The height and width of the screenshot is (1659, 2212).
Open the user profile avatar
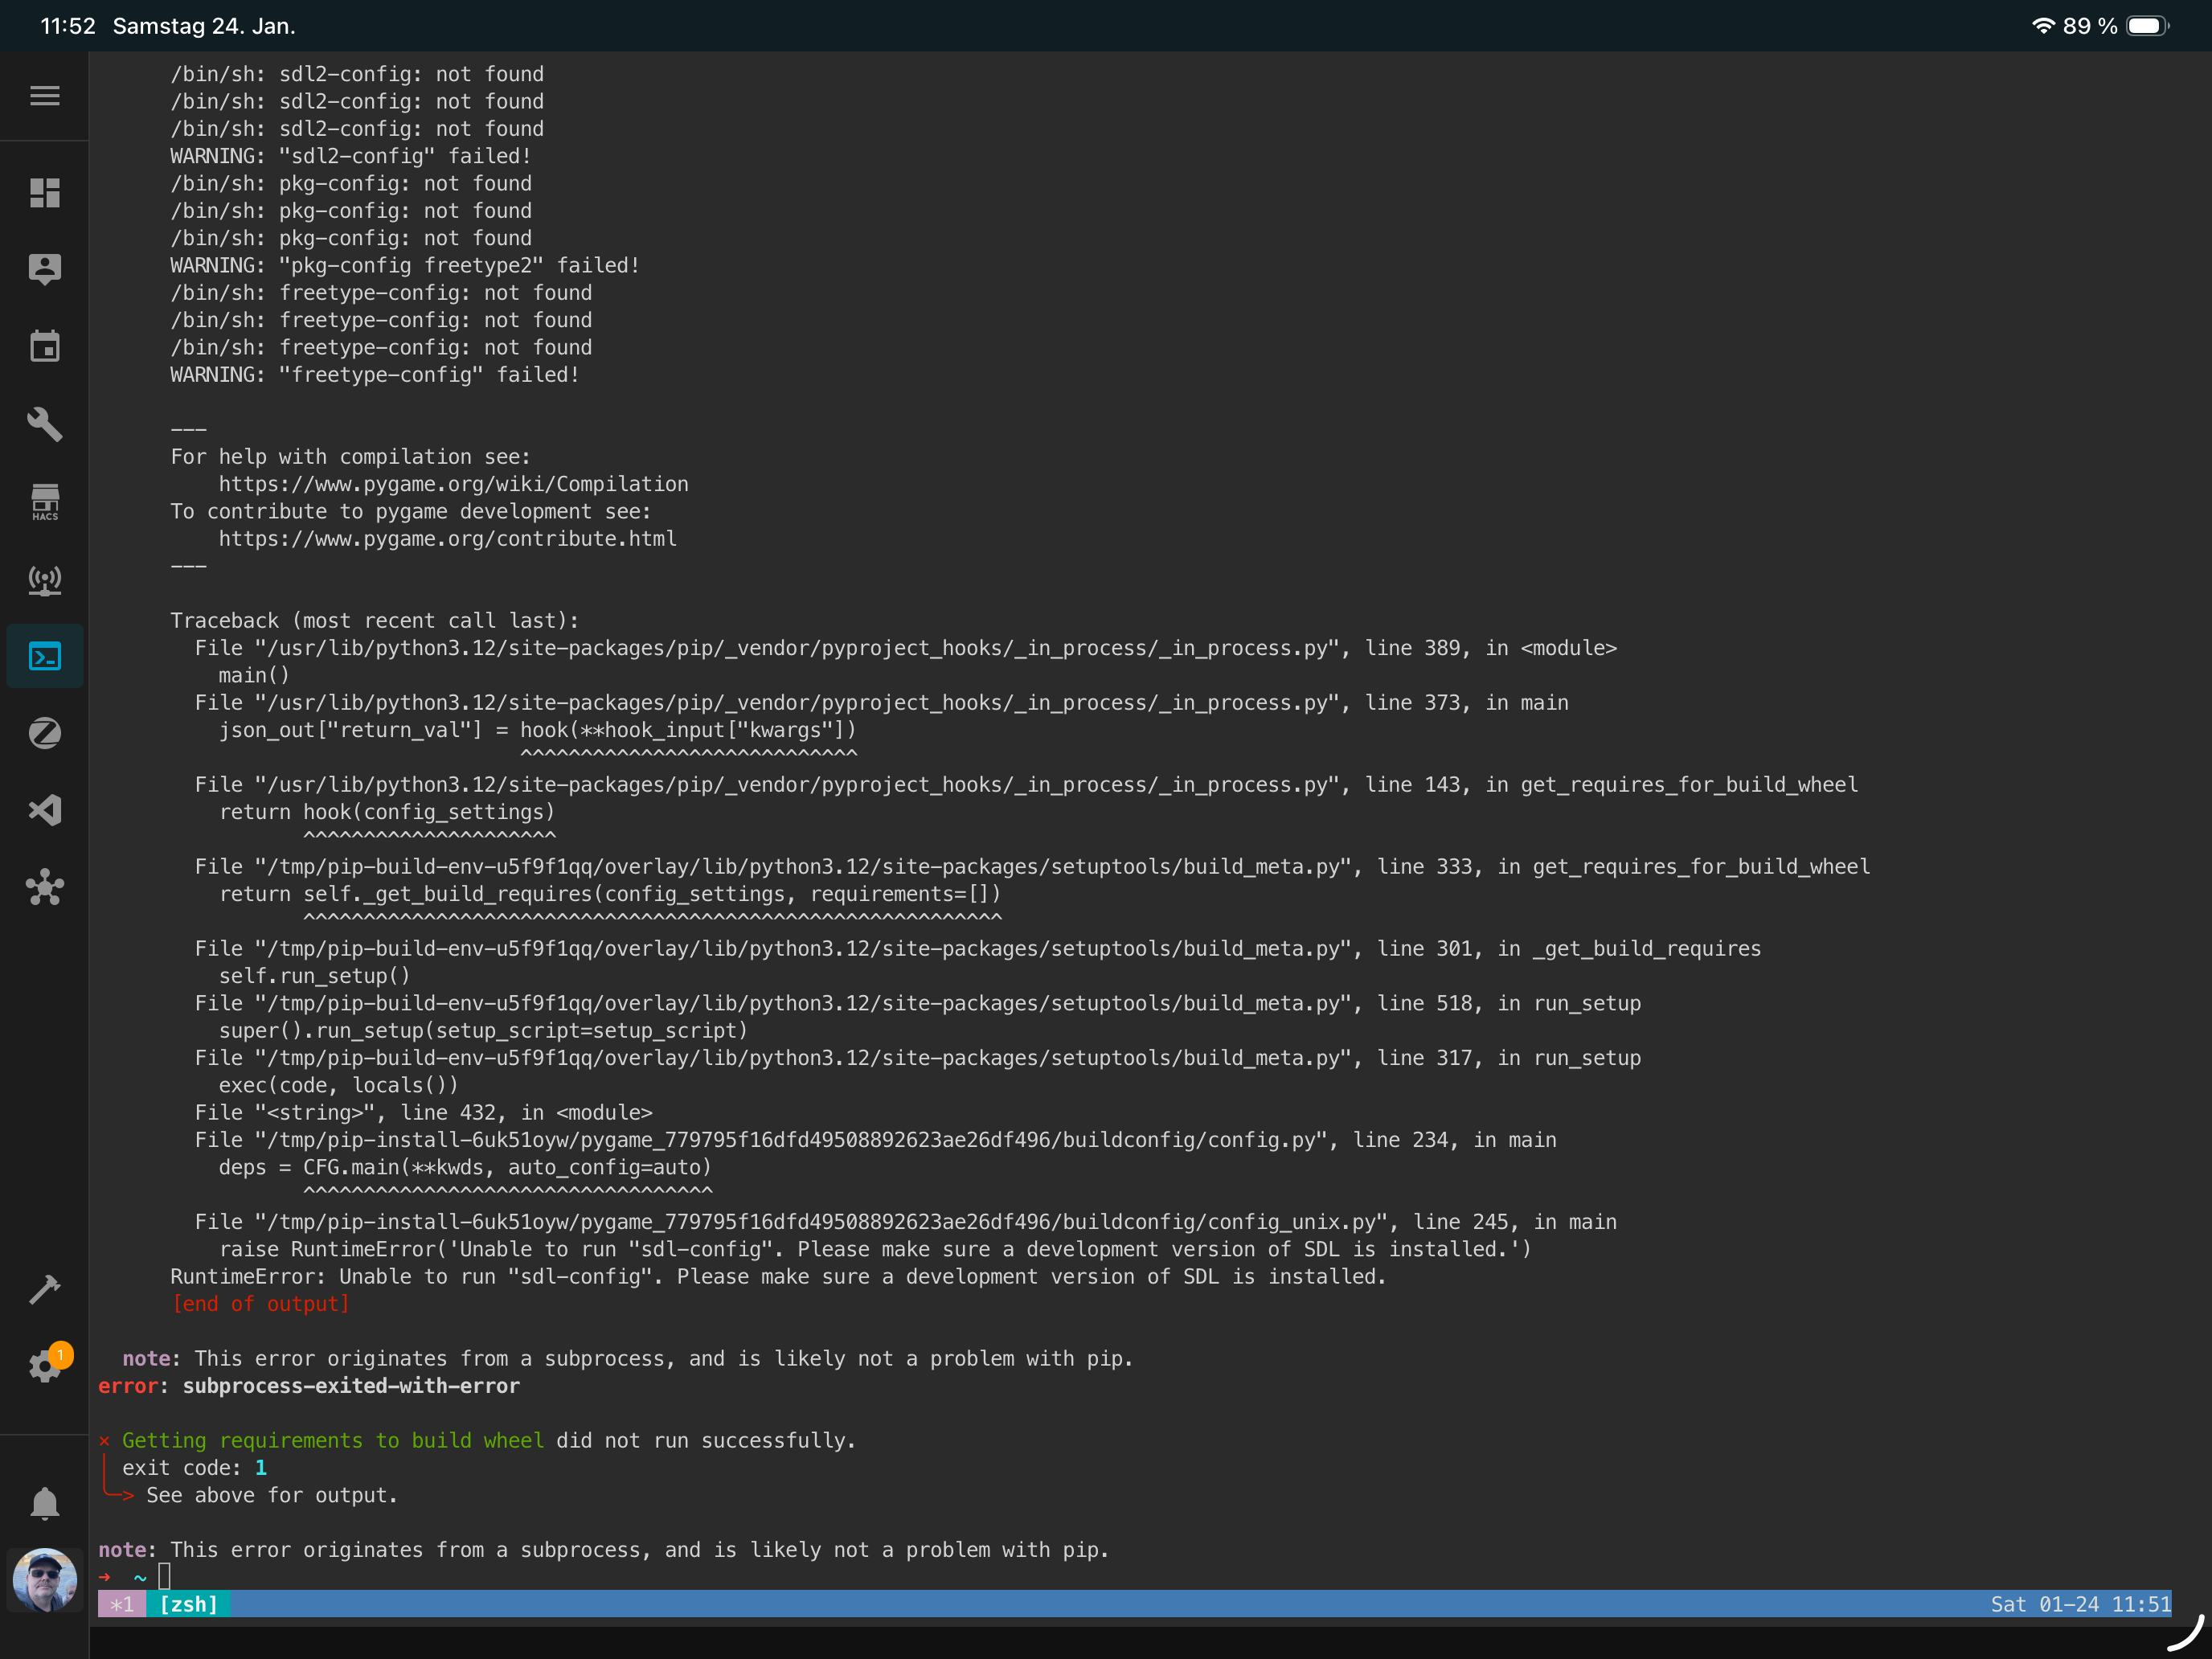pos(44,1580)
